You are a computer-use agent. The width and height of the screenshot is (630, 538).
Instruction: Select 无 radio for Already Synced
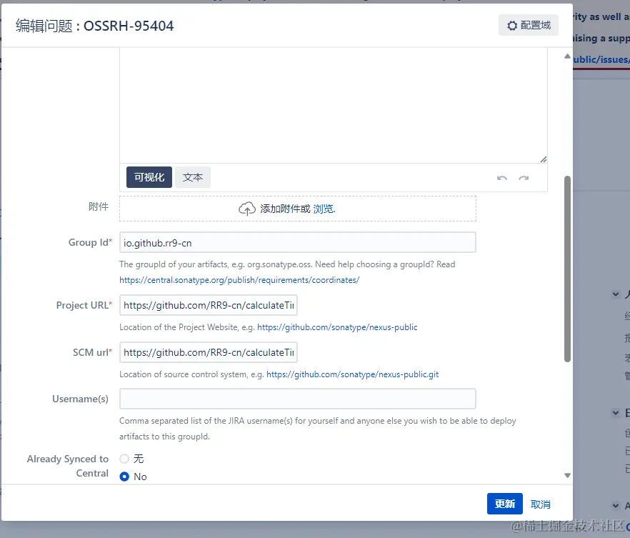(124, 459)
